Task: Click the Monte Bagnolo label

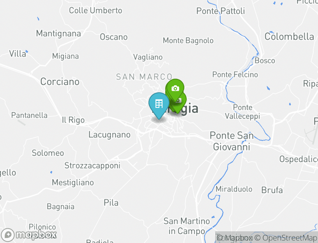Action: [x=188, y=41]
